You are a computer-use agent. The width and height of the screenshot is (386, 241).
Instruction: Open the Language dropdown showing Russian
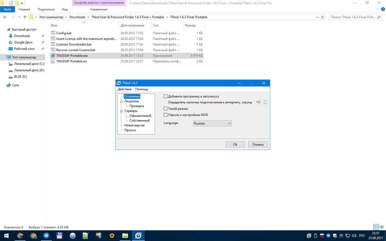coord(212,123)
